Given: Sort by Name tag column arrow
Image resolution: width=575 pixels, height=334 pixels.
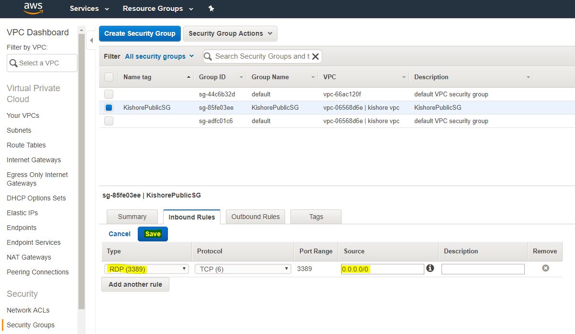Looking at the screenshot, I should pyautogui.click(x=188, y=77).
